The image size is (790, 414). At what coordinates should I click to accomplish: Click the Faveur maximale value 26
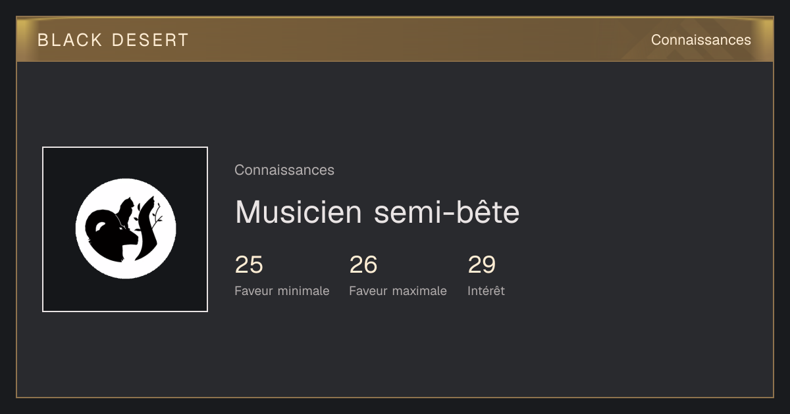click(363, 265)
